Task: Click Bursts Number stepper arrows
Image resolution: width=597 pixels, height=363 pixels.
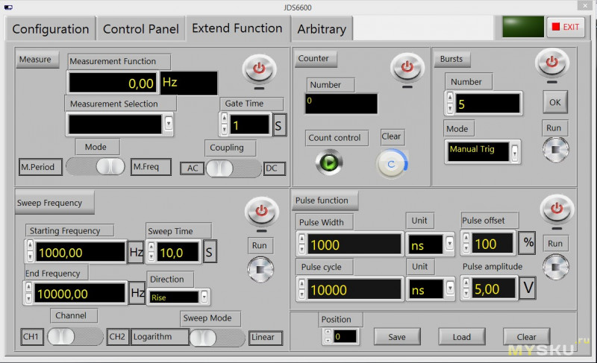Action: click(x=450, y=103)
